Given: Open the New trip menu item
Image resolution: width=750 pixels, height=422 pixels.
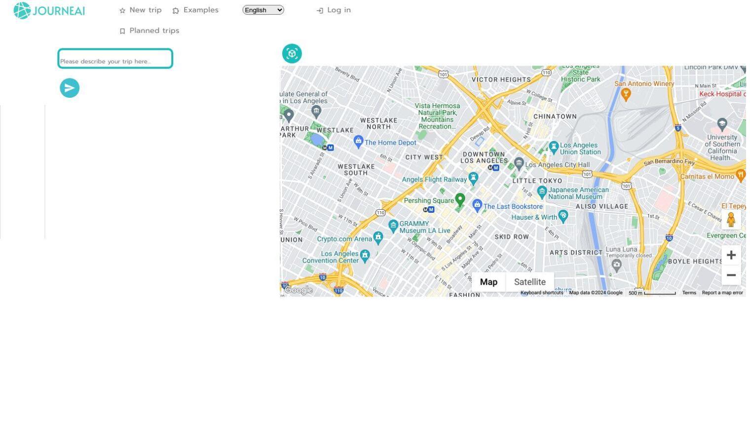Looking at the screenshot, I should tap(141, 10).
